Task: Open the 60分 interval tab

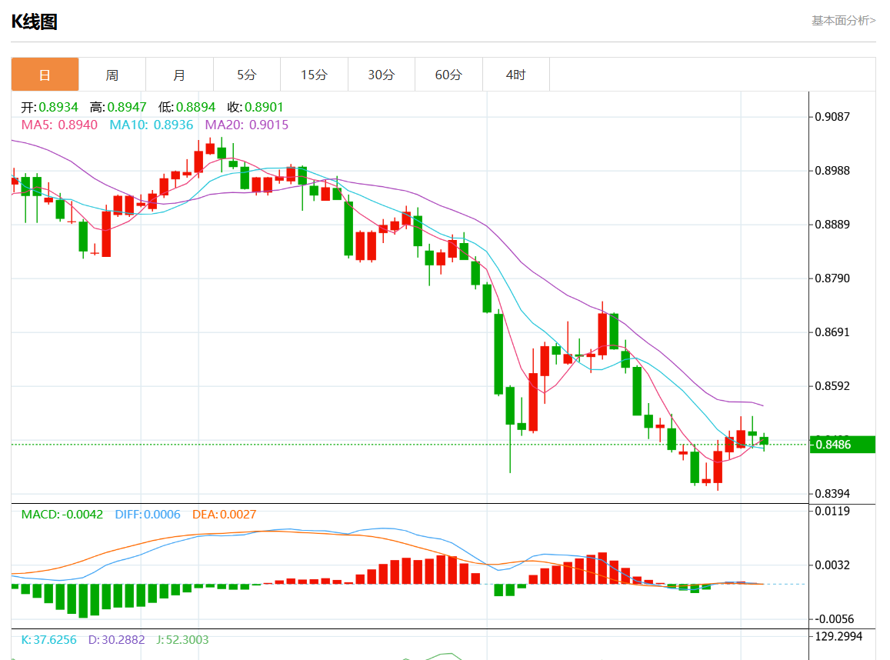Action: click(448, 75)
